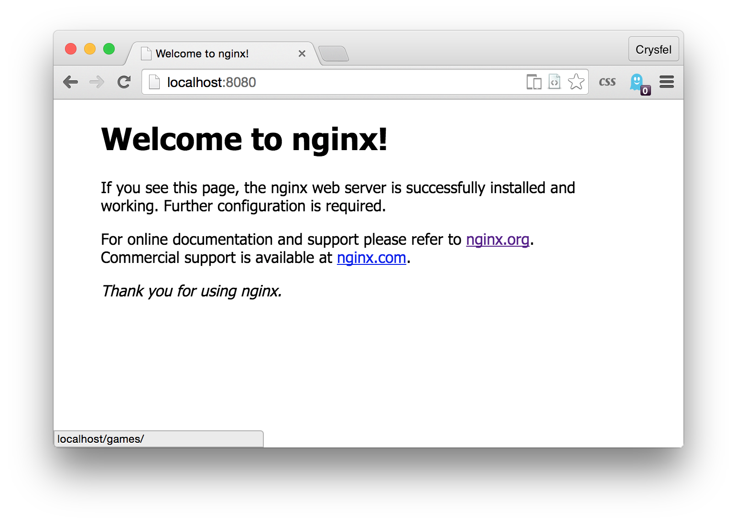
Task: Click the page icon in address bar
Action: (154, 82)
